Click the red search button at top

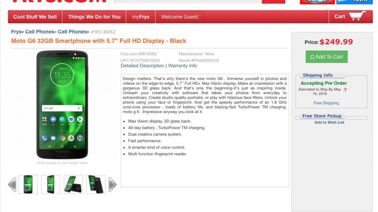(273, 1)
